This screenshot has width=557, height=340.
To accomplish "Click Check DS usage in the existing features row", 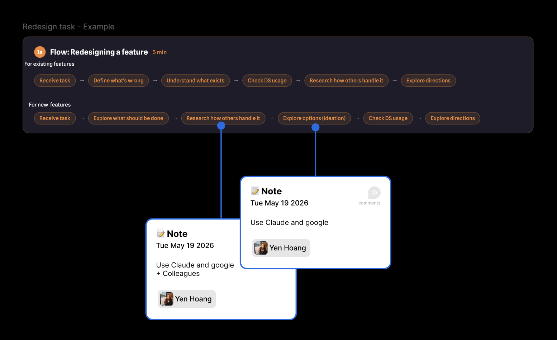I will pos(267,80).
